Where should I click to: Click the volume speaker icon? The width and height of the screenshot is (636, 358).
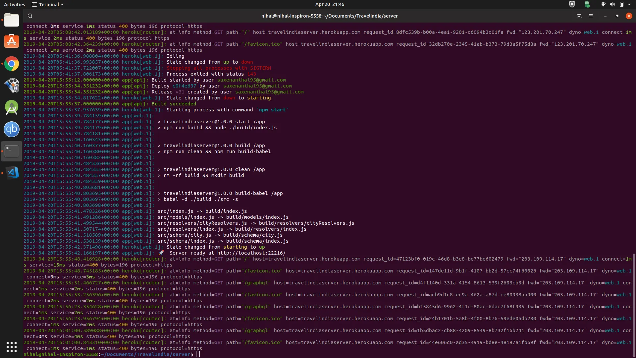(612, 4)
